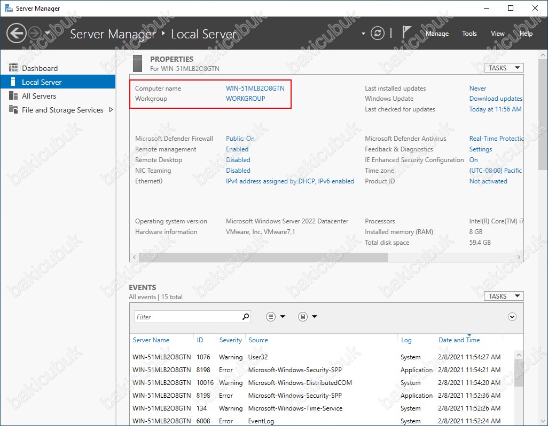The width and height of the screenshot is (548, 426).
Task: Select Dashboard in the navigation pane
Action: (58, 68)
